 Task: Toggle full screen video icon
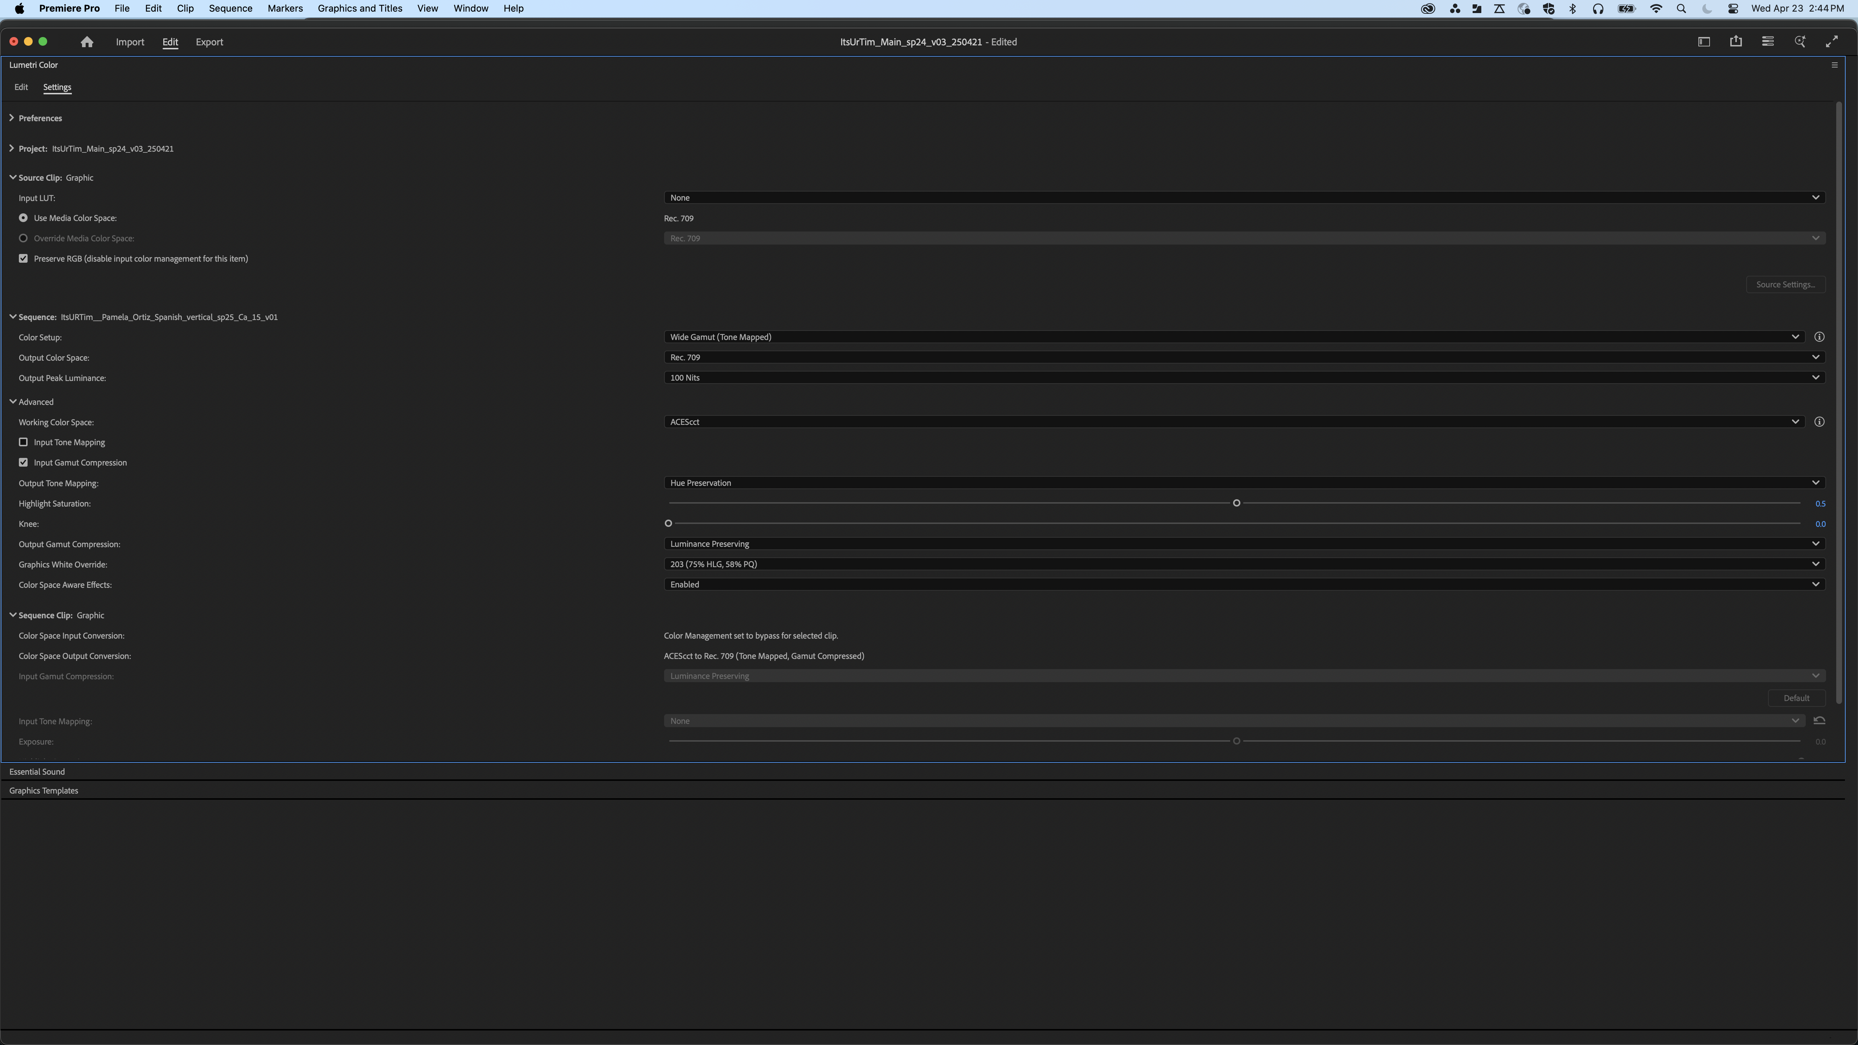click(x=1831, y=42)
